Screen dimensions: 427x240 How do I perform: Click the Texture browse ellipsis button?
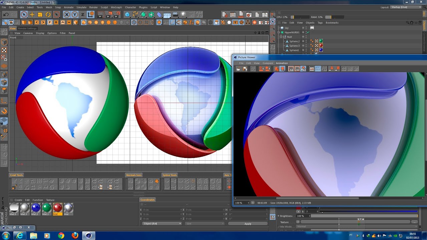414,222
